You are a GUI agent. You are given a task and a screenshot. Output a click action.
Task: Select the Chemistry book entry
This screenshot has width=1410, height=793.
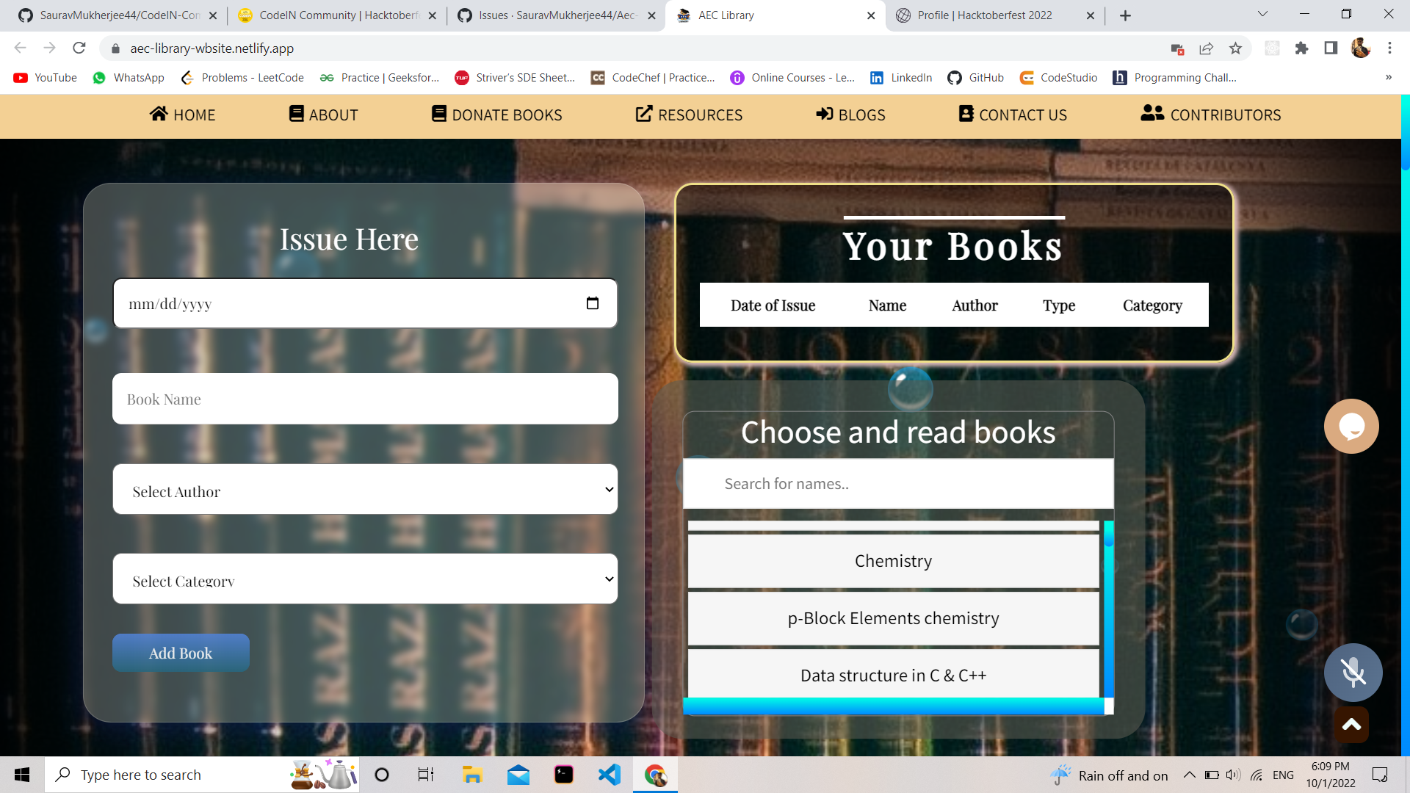(x=893, y=560)
